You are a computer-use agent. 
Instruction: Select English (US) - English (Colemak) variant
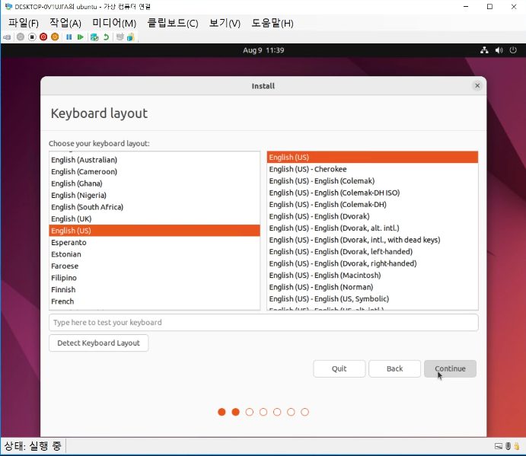[x=372, y=181]
